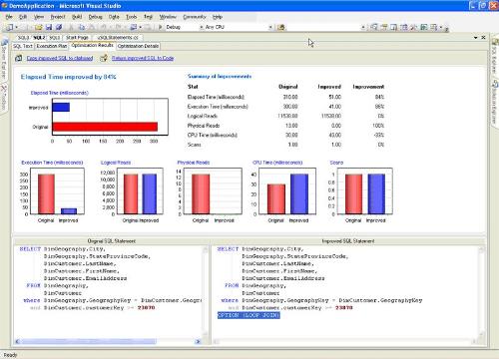Image resolution: width=499 pixels, height=359 pixels.
Task: Switch to the Start Page tab
Action: (x=77, y=38)
